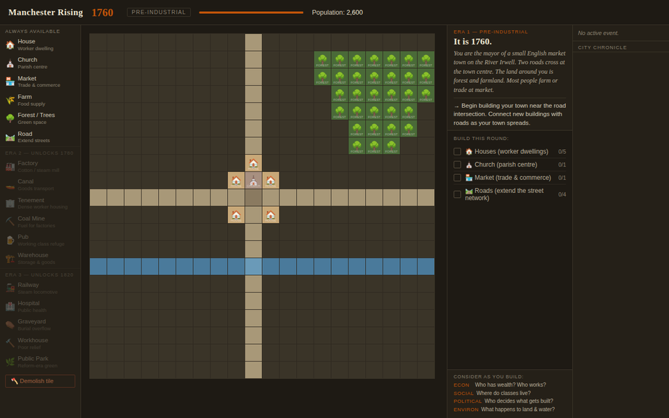This screenshot has width=669, height=418.
Task: Click the church tile on the map
Action: click(254, 180)
